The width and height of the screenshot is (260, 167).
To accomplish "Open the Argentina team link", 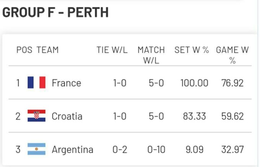I will (x=72, y=149).
